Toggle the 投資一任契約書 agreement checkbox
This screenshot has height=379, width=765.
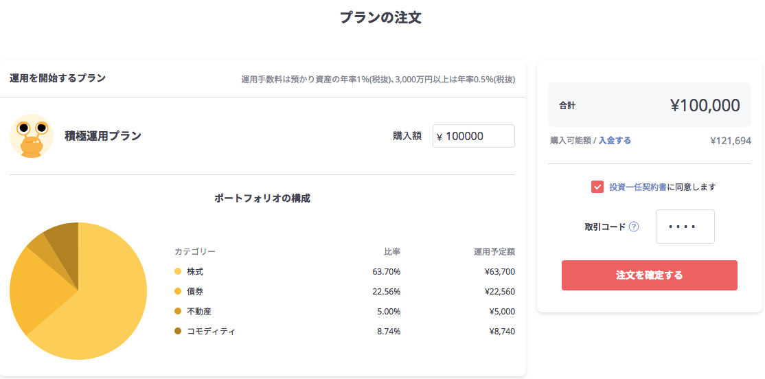click(597, 187)
